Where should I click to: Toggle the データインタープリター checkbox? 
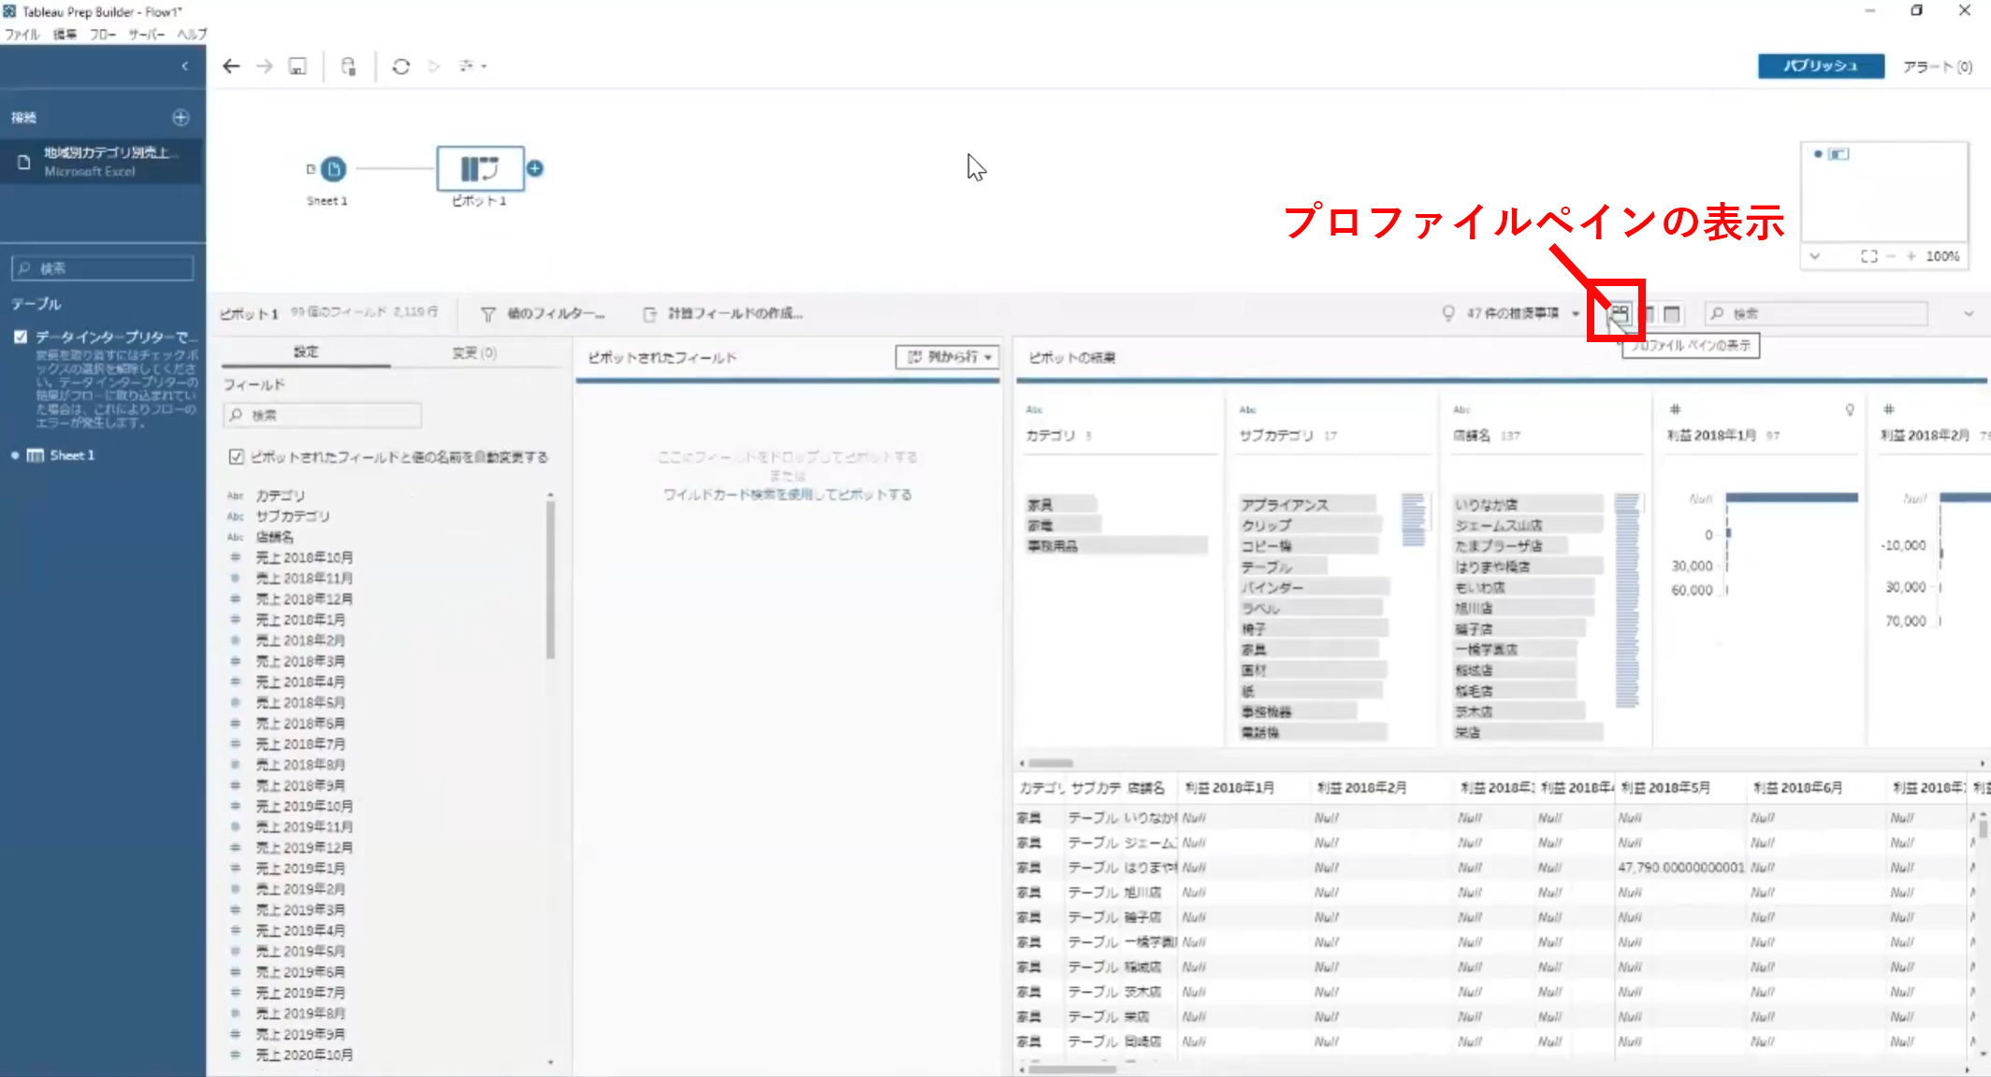(20, 337)
